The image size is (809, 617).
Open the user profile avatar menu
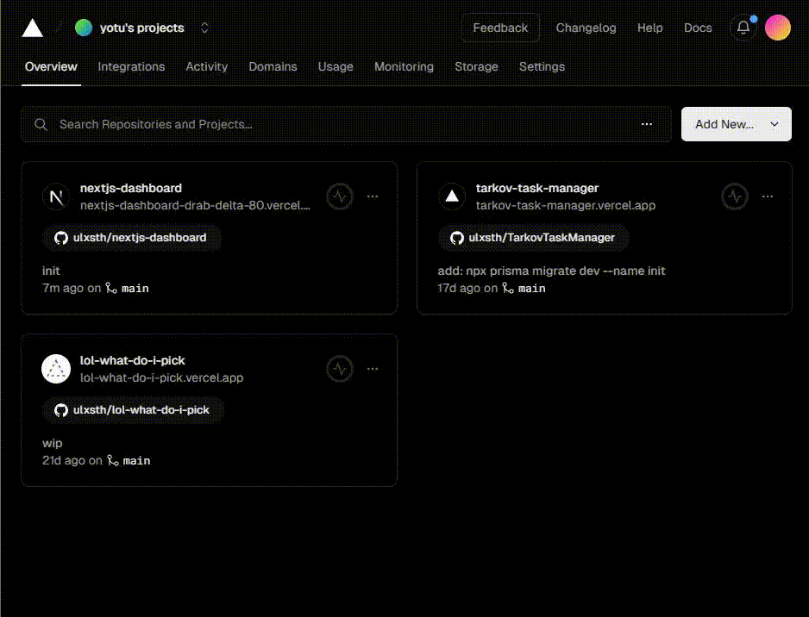[778, 28]
